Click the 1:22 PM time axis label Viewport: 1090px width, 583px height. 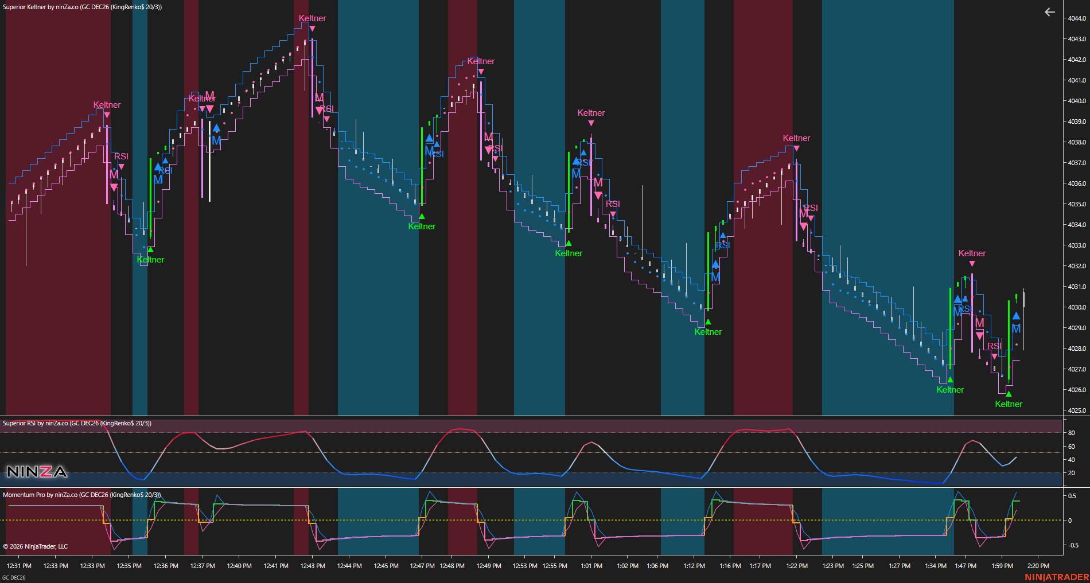coord(797,566)
